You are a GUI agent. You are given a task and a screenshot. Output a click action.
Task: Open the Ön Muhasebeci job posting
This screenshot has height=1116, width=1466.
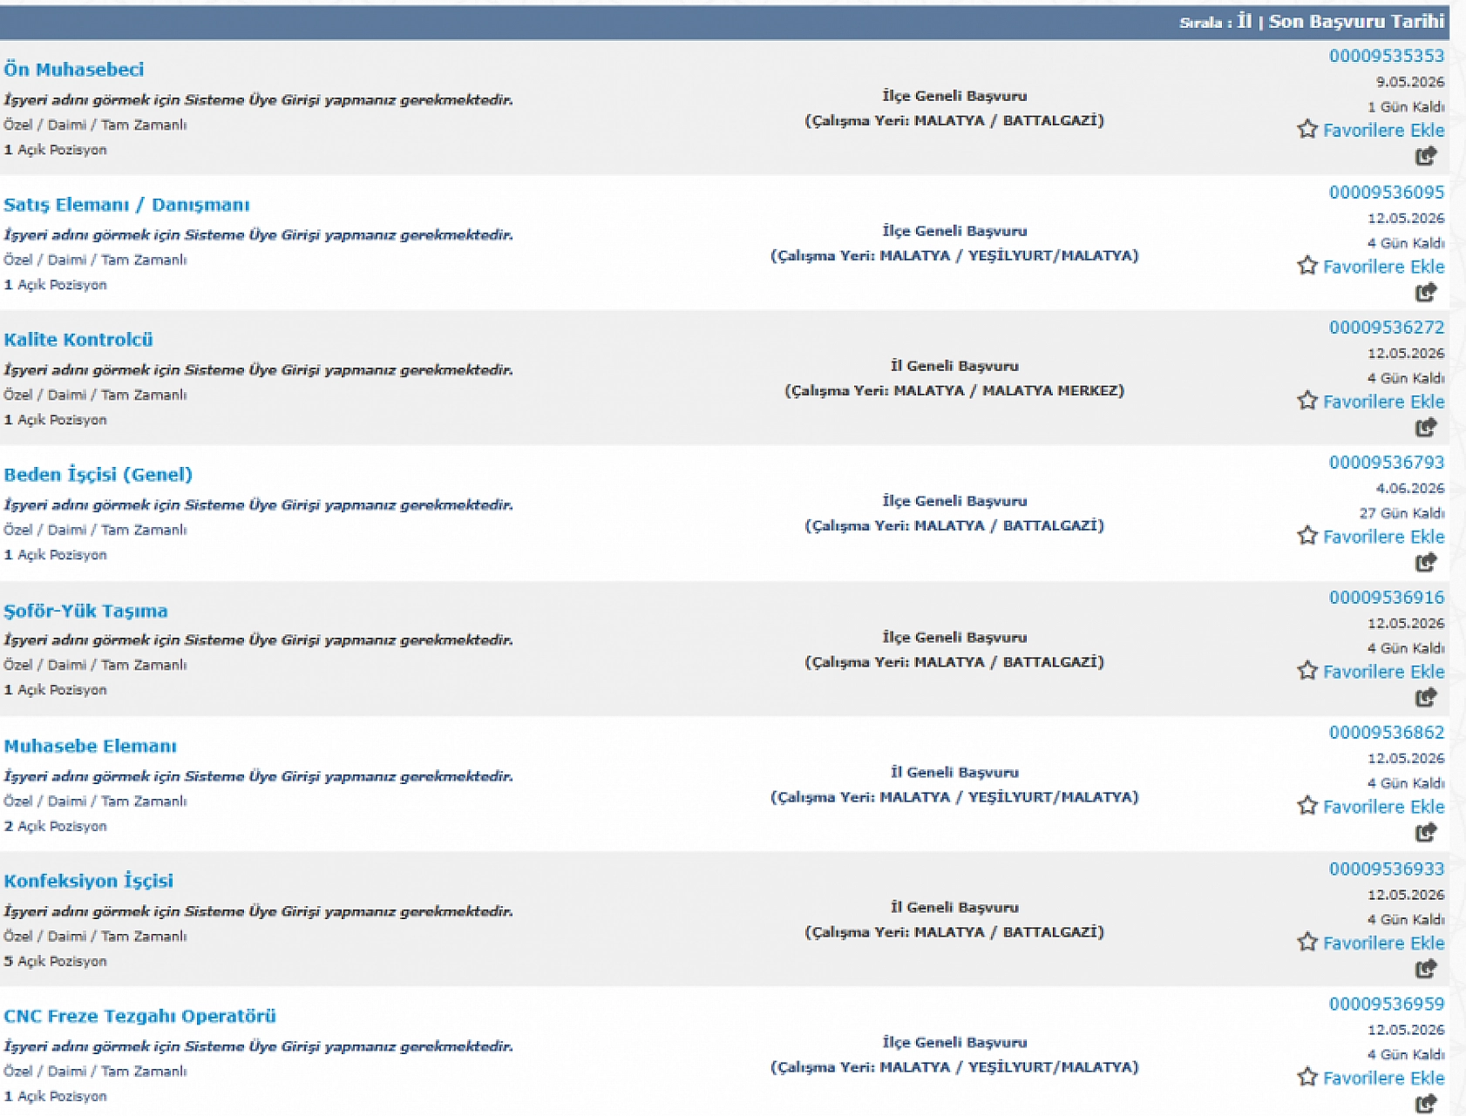tap(74, 69)
